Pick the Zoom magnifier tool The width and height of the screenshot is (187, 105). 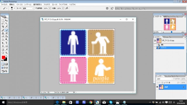tap(6, 53)
